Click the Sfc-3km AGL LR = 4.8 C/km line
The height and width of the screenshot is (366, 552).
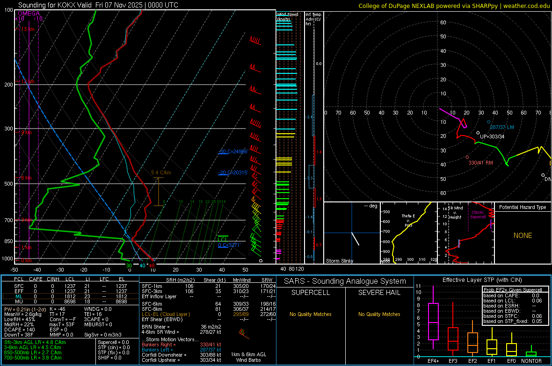(35, 342)
